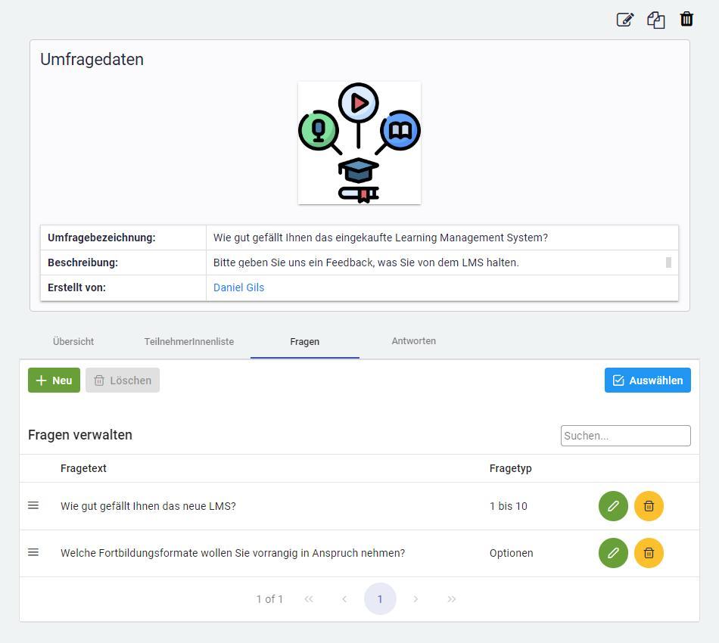This screenshot has width=719, height=643.
Task: Open the TeilnehmerInnenliste tab
Action: point(189,341)
